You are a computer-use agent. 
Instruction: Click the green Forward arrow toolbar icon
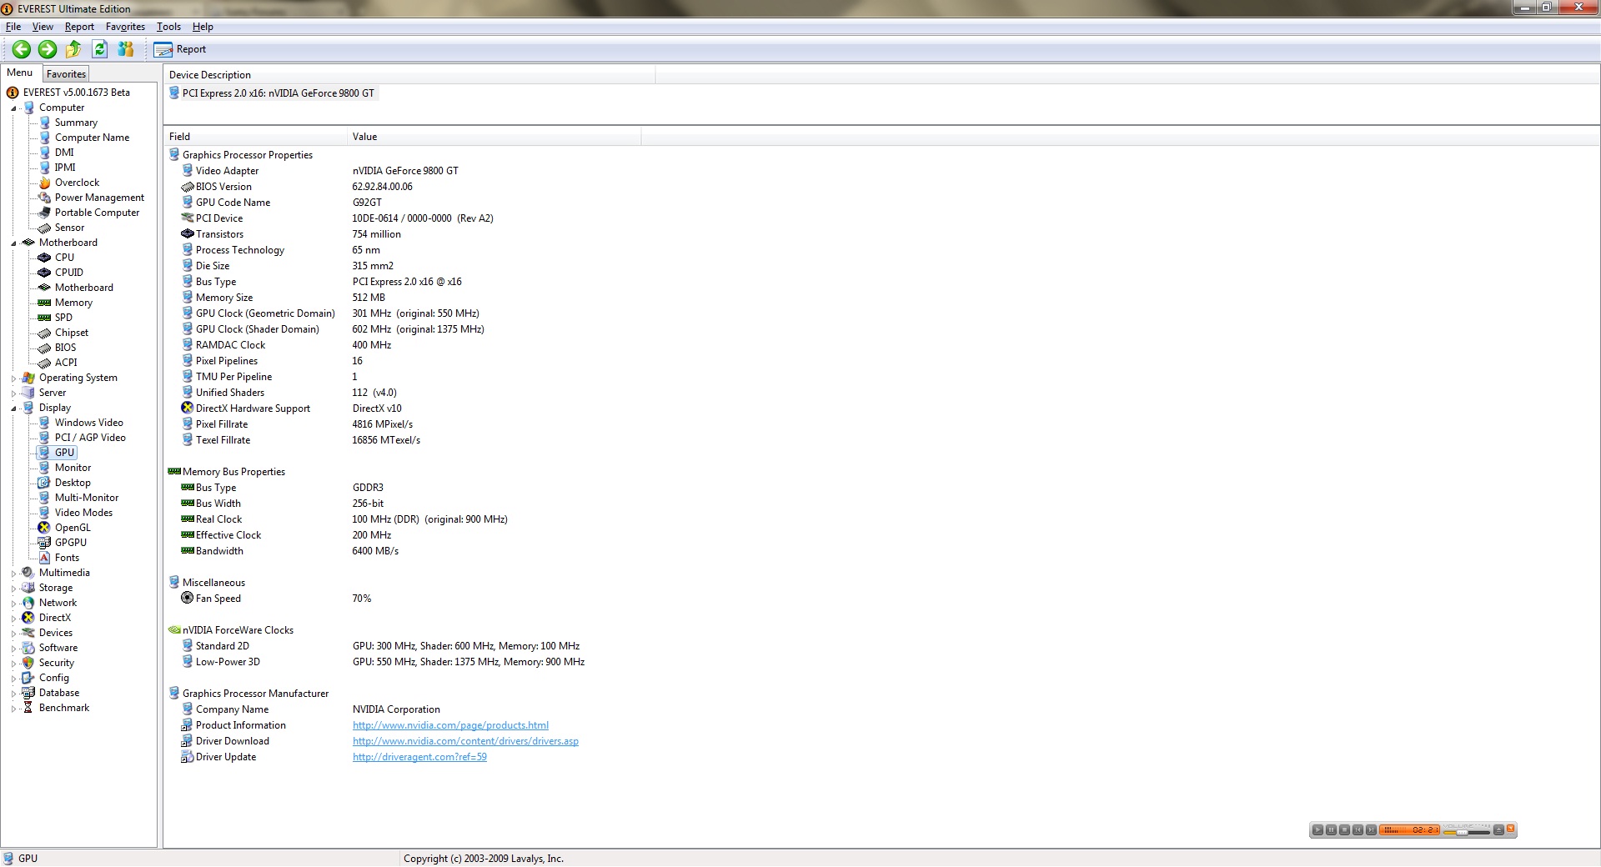coord(48,49)
